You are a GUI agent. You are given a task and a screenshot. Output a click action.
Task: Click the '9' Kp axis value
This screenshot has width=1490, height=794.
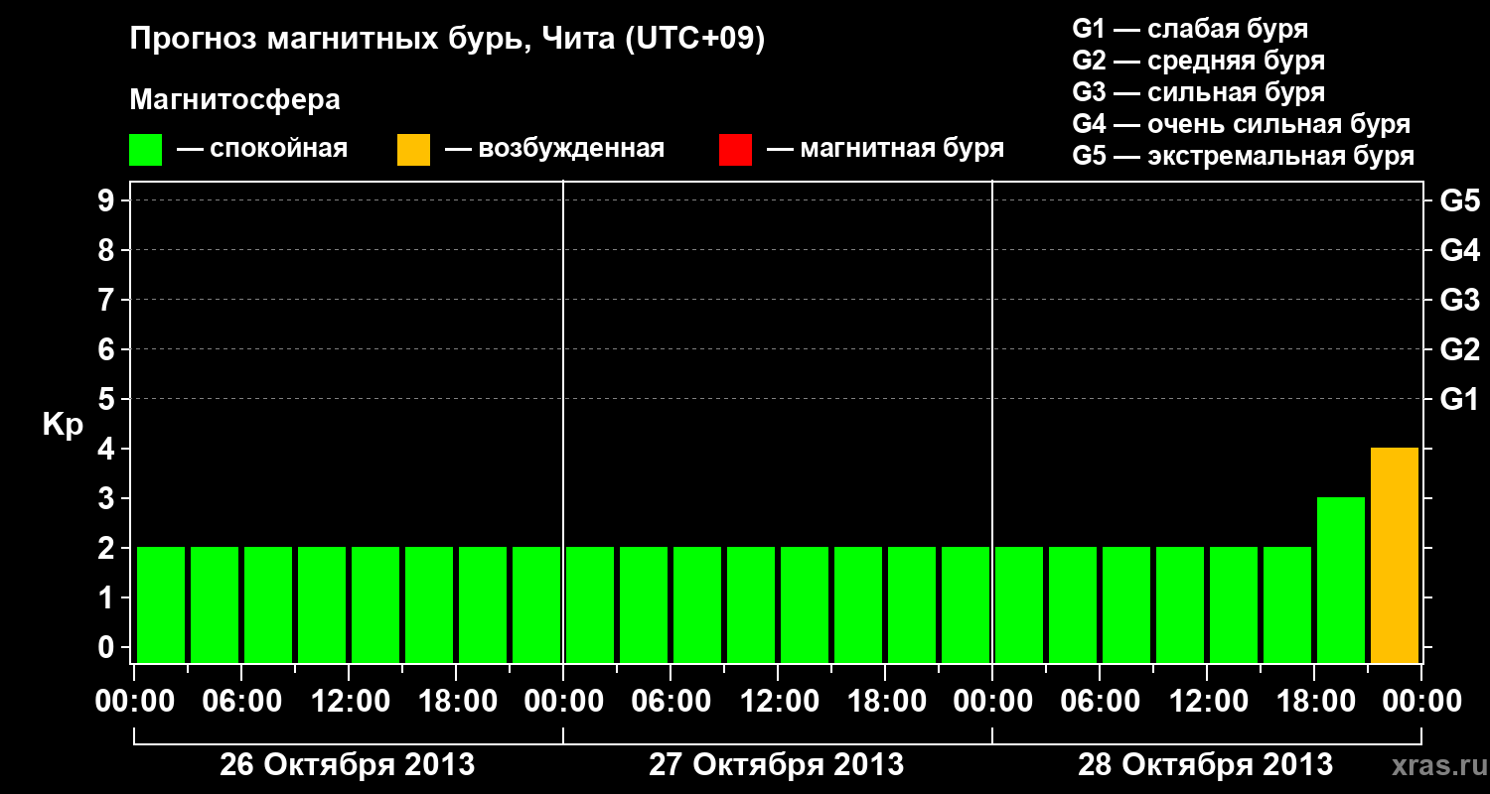point(108,200)
